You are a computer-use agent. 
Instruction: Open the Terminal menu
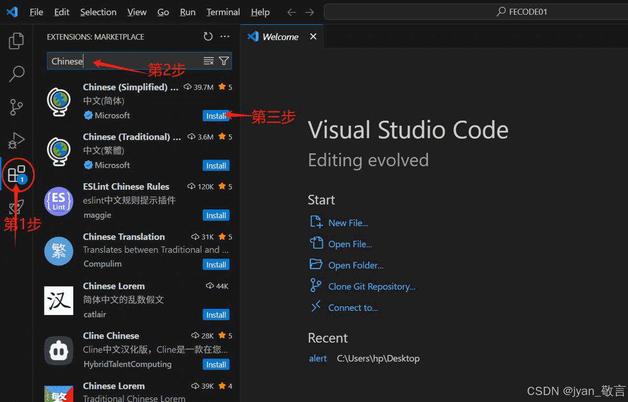coord(223,12)
